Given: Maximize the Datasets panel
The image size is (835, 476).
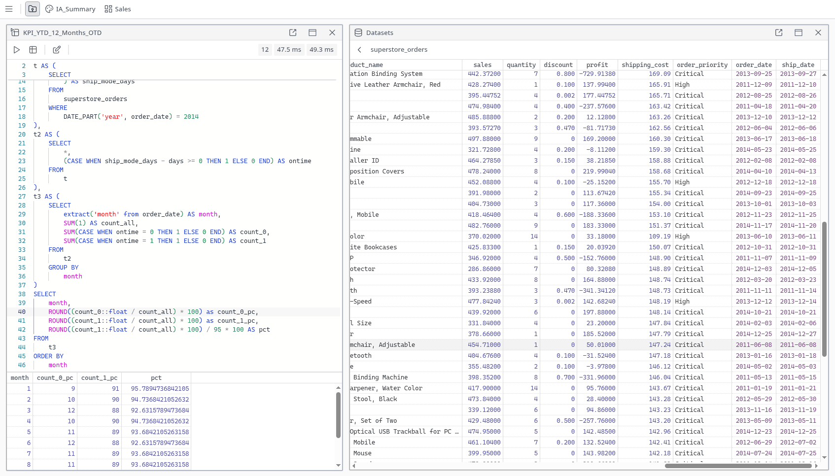Looking at the screenshot, I should pos(798,33).
